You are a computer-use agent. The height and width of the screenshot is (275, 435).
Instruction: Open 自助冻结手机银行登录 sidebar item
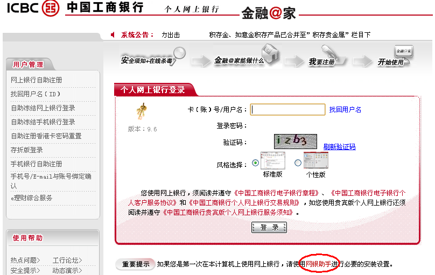(x=43, y=122)
